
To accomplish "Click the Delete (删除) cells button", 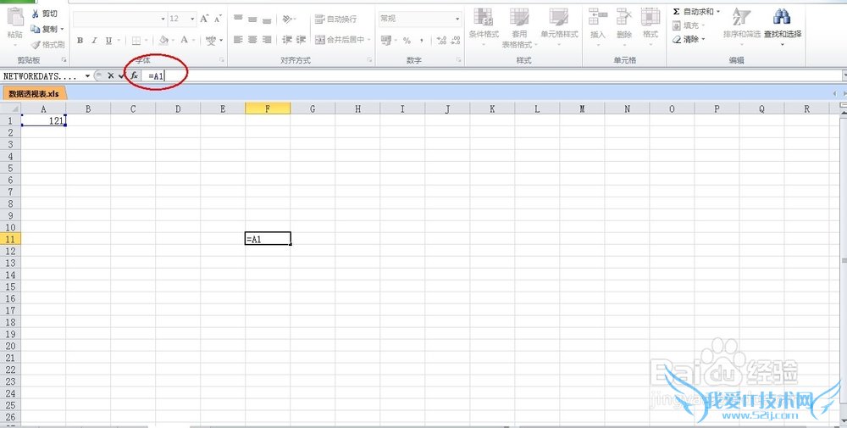I will 624,26.
